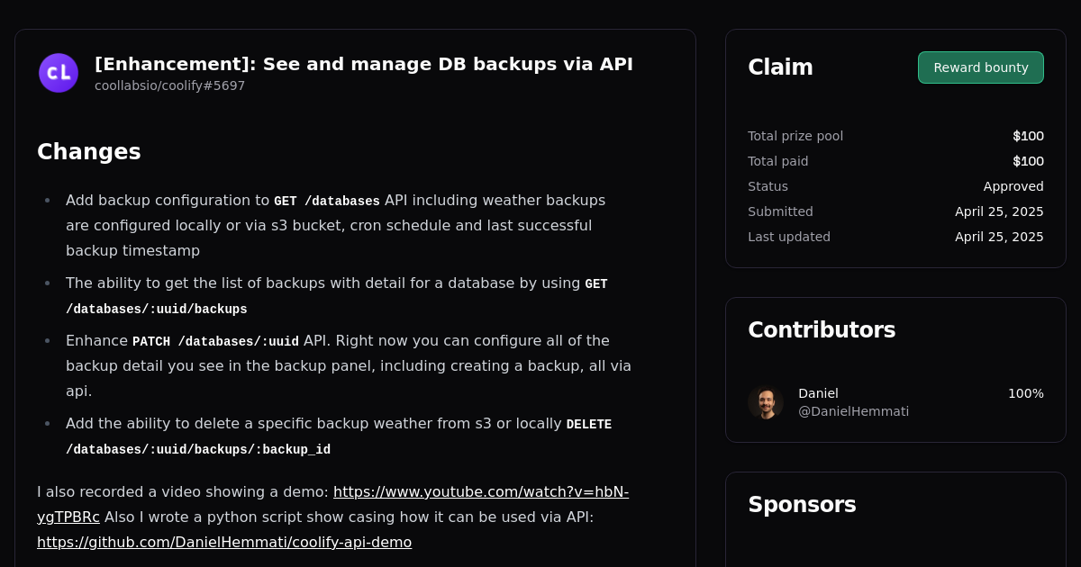The image size is (1081, 567).
Task: Click the coolify CL avatar icon
Action: [58, 73]
